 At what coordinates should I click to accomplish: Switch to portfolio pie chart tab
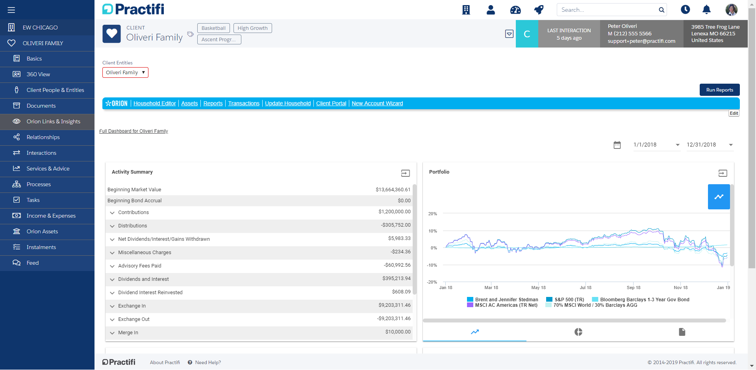[578, 332]
